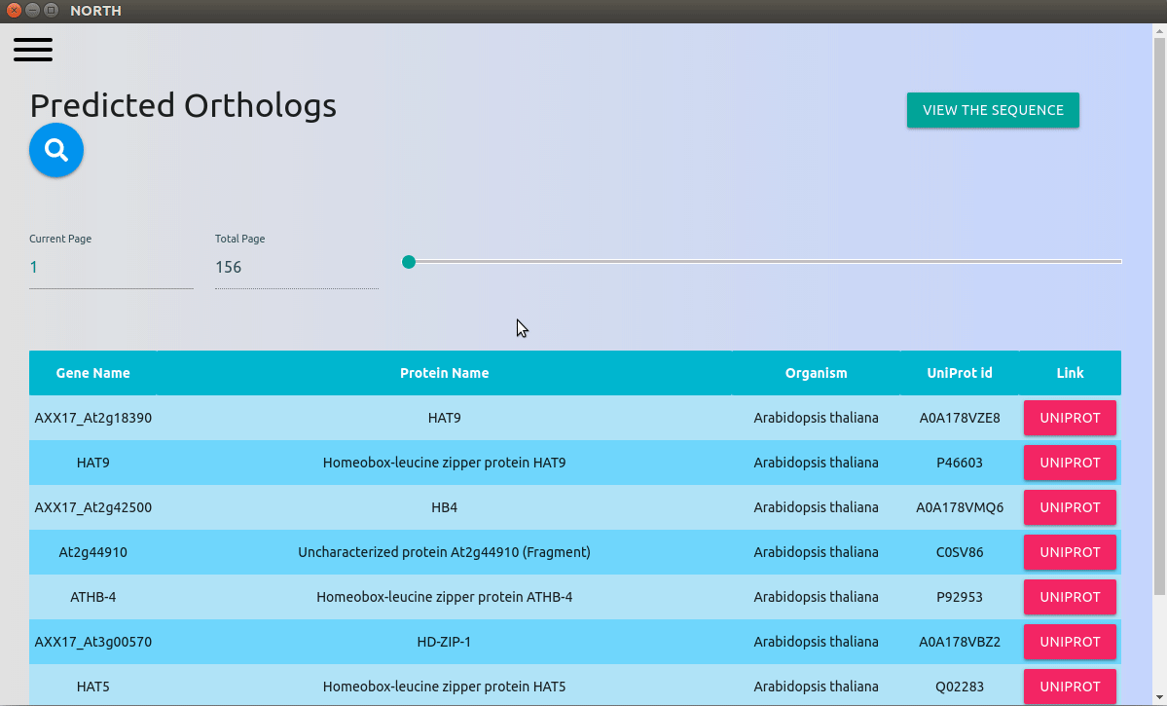Viewport: 1167px width, 706px height.
Task: Select gene name HAT5
Action: pyautogui.click(x=93, y=686)
